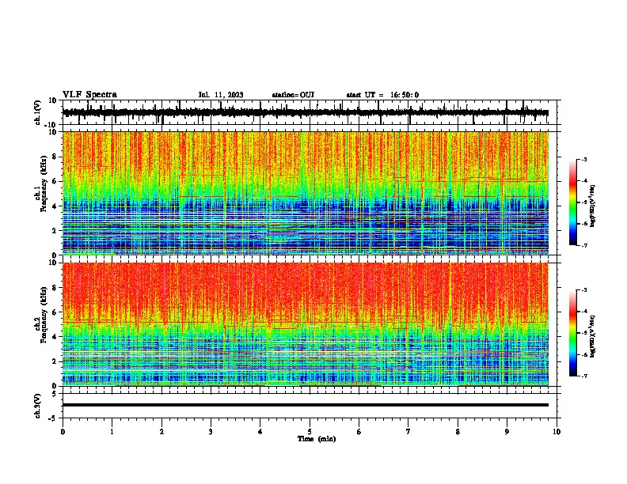Screen dimensions: 627x484
Task: Click time axis tick label "0"
Action: tap(63, 432)
